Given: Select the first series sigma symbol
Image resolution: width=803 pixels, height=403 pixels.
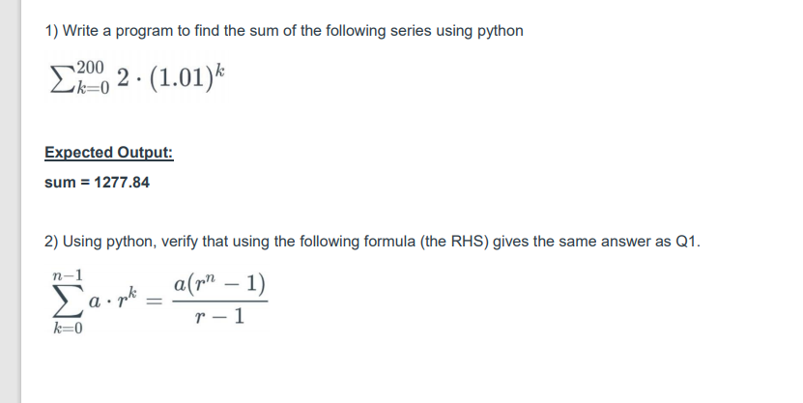Looking at the screenshot, I should (x=63, y=79).
